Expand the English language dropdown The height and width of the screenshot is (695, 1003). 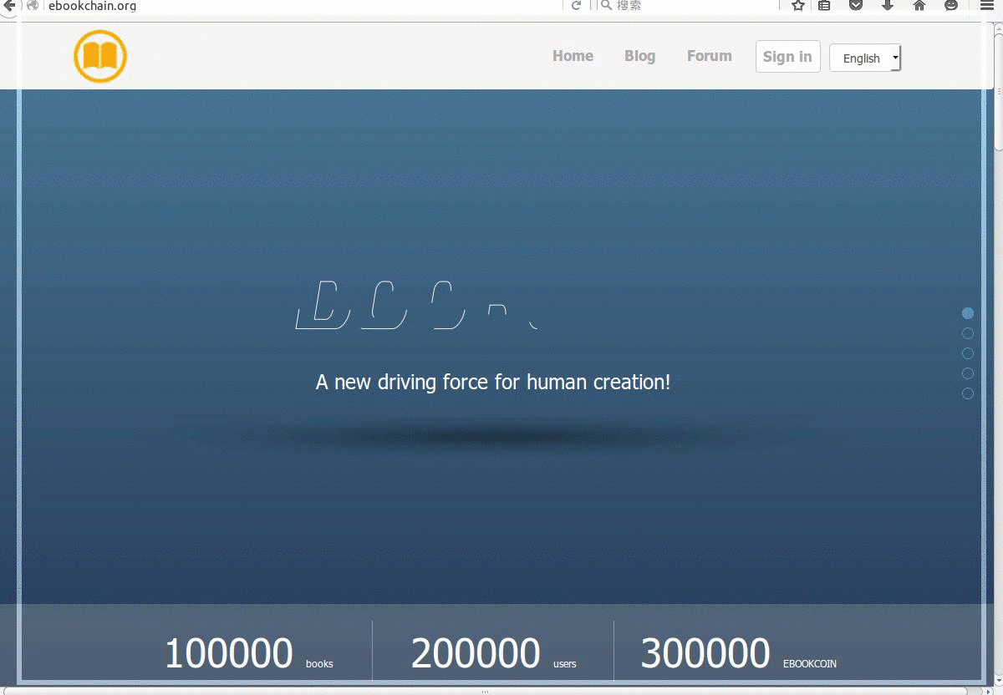point(865,58)
